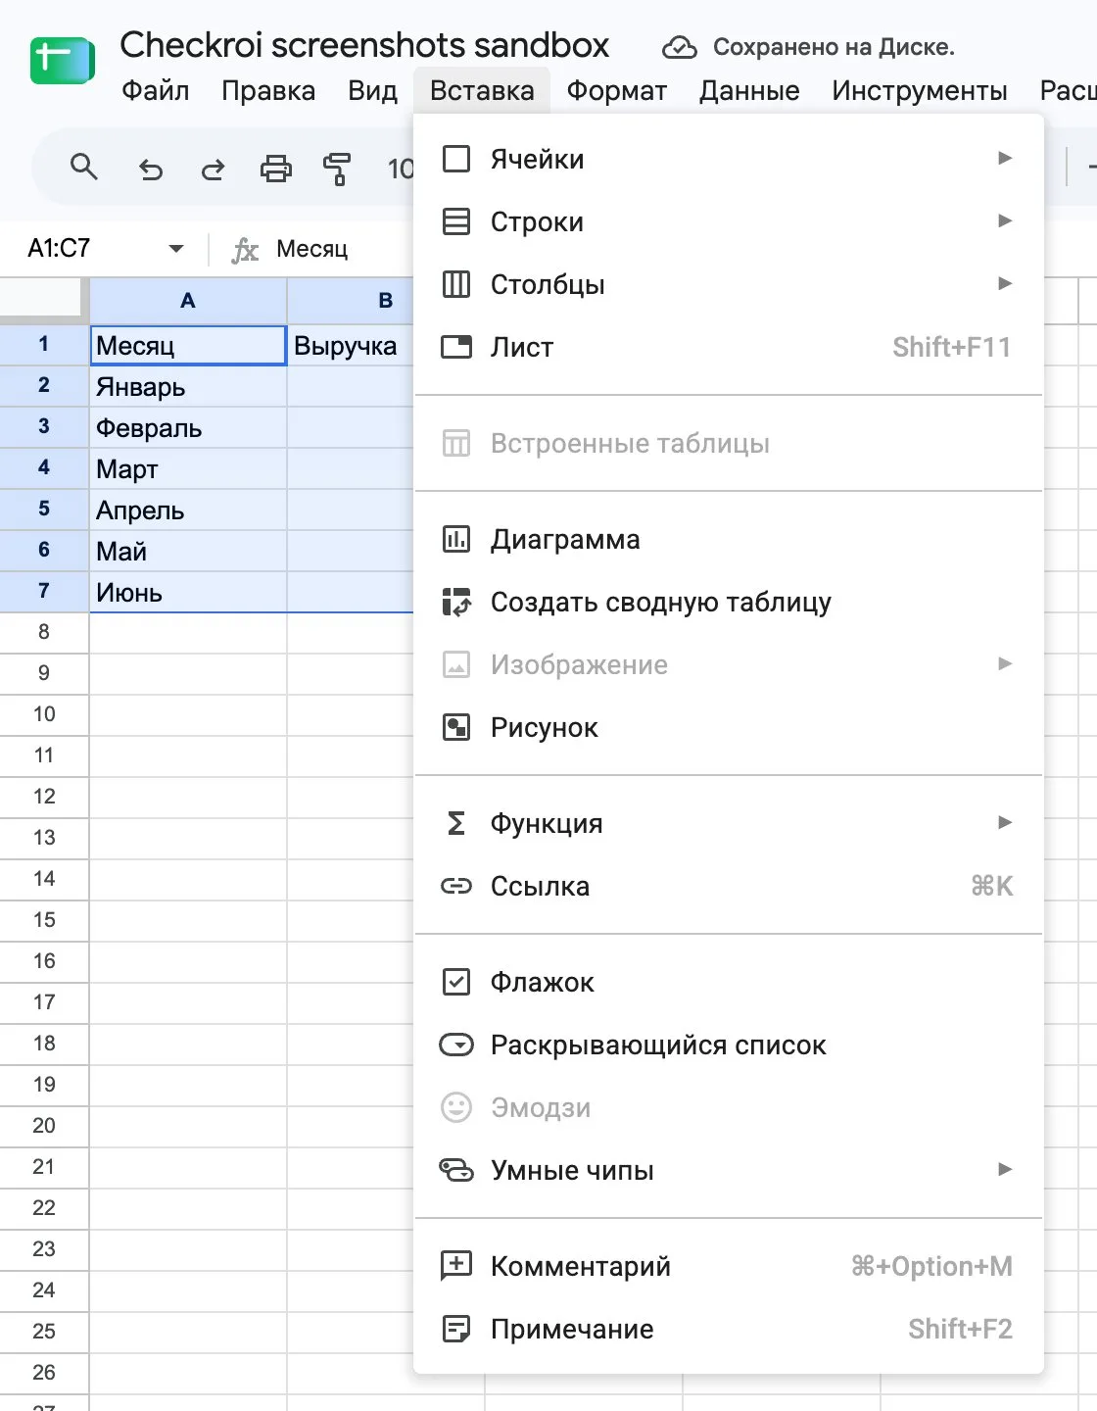This screenshot has width=1097, height=1411.
Task: Expand the Столбцы submenu arrow
Action: pos(1005,283)
